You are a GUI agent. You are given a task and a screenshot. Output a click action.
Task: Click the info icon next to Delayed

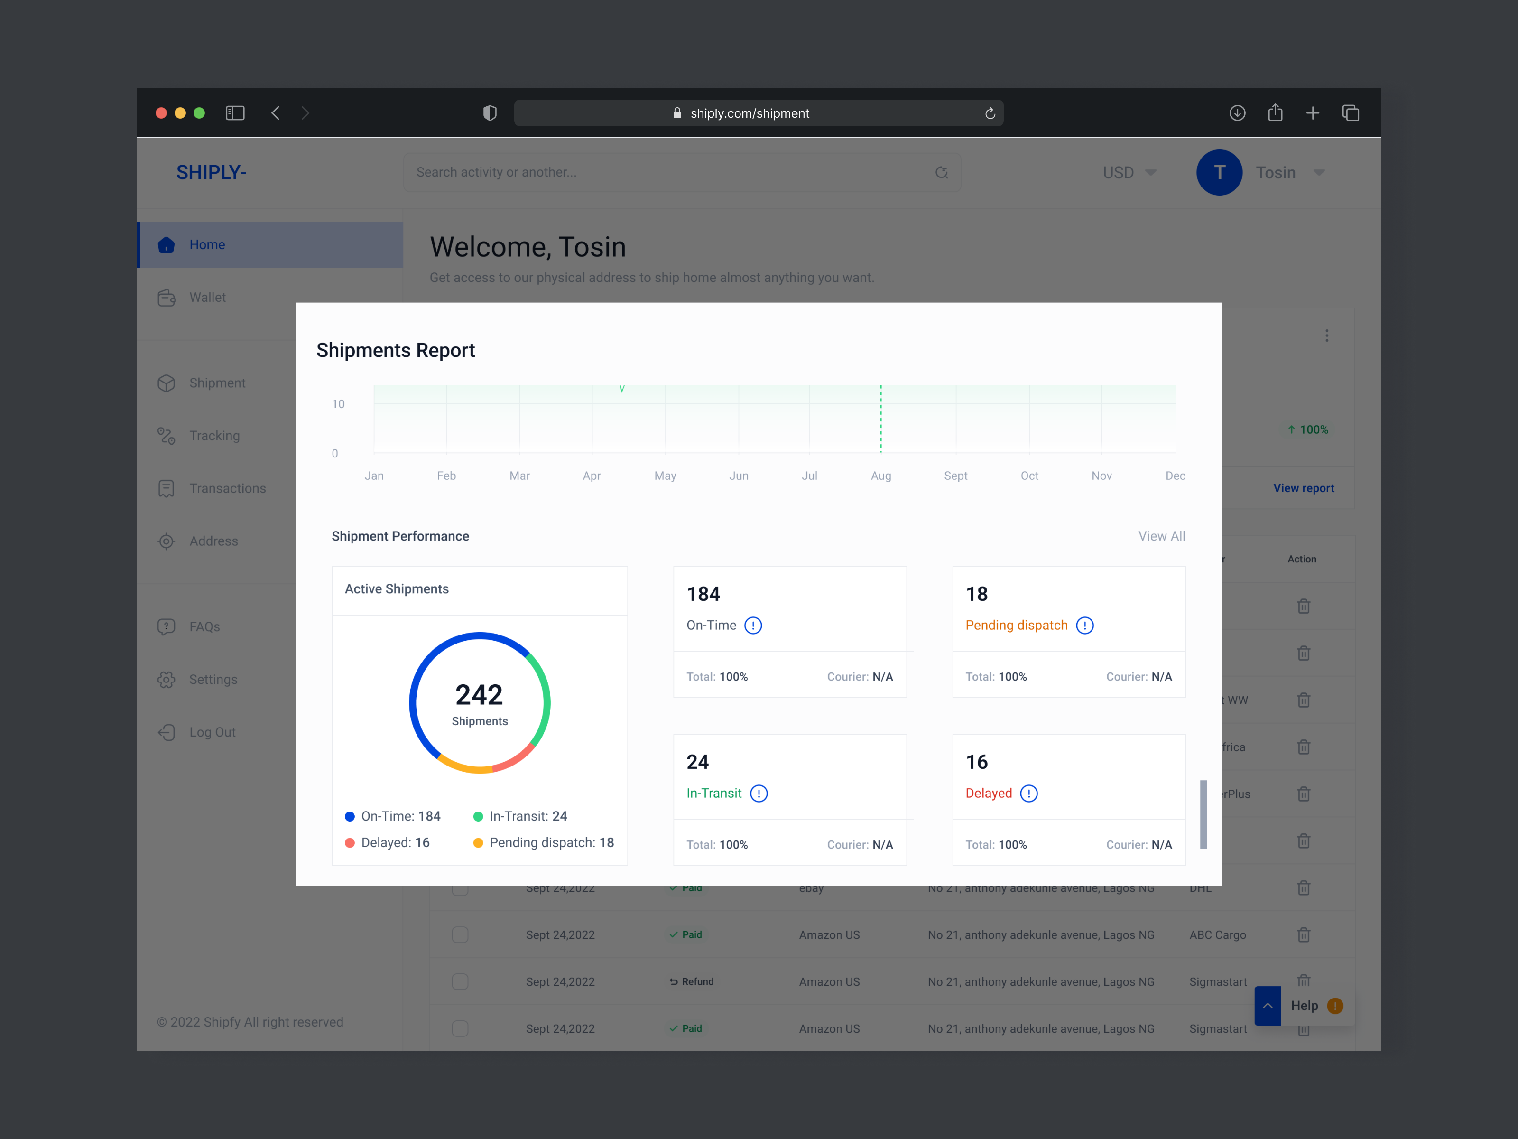(x=1029, y=793)
